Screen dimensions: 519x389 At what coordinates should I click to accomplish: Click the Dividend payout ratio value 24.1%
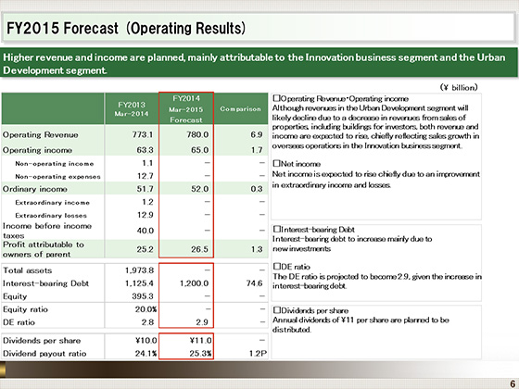click(x=146, y=354)
